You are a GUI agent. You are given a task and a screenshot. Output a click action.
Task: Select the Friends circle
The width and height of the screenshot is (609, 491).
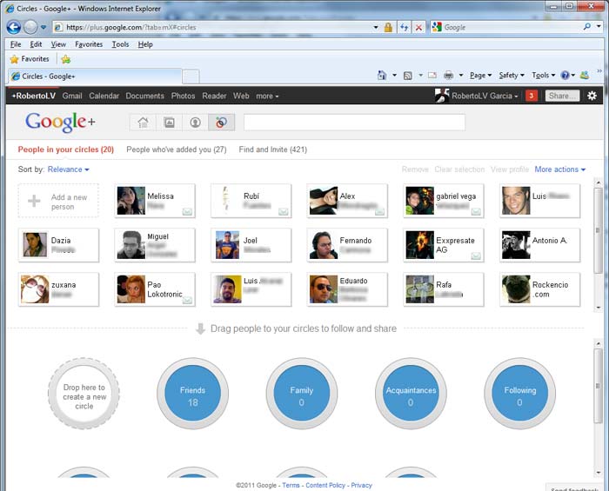pos(192,394)
